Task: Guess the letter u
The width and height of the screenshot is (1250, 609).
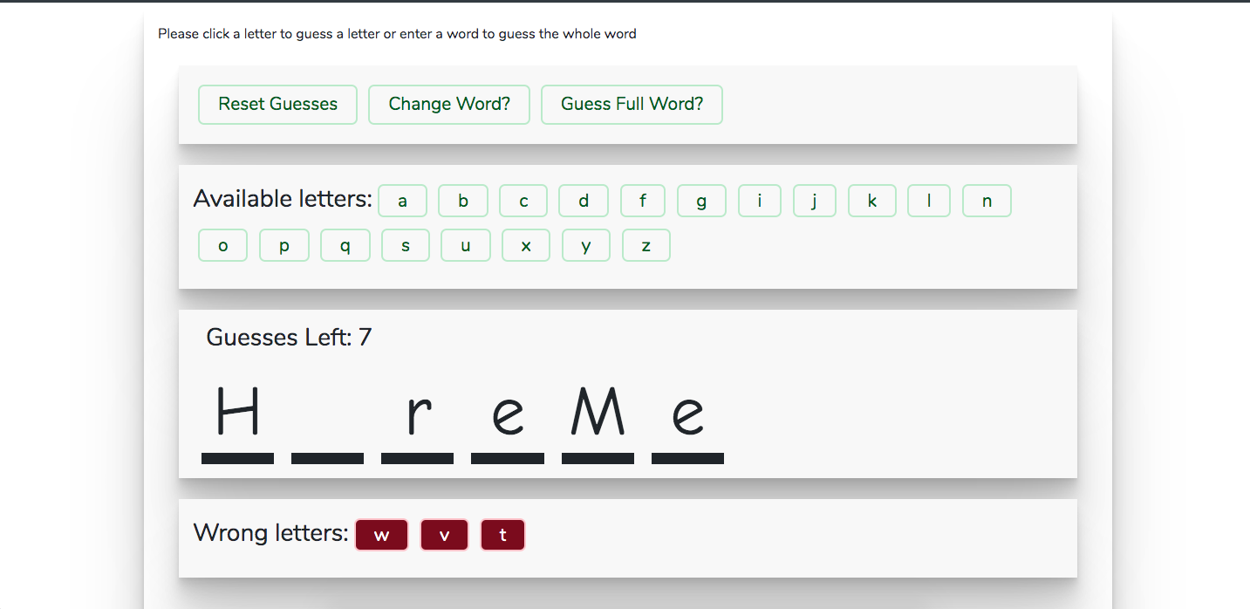Action: (465, 245)
